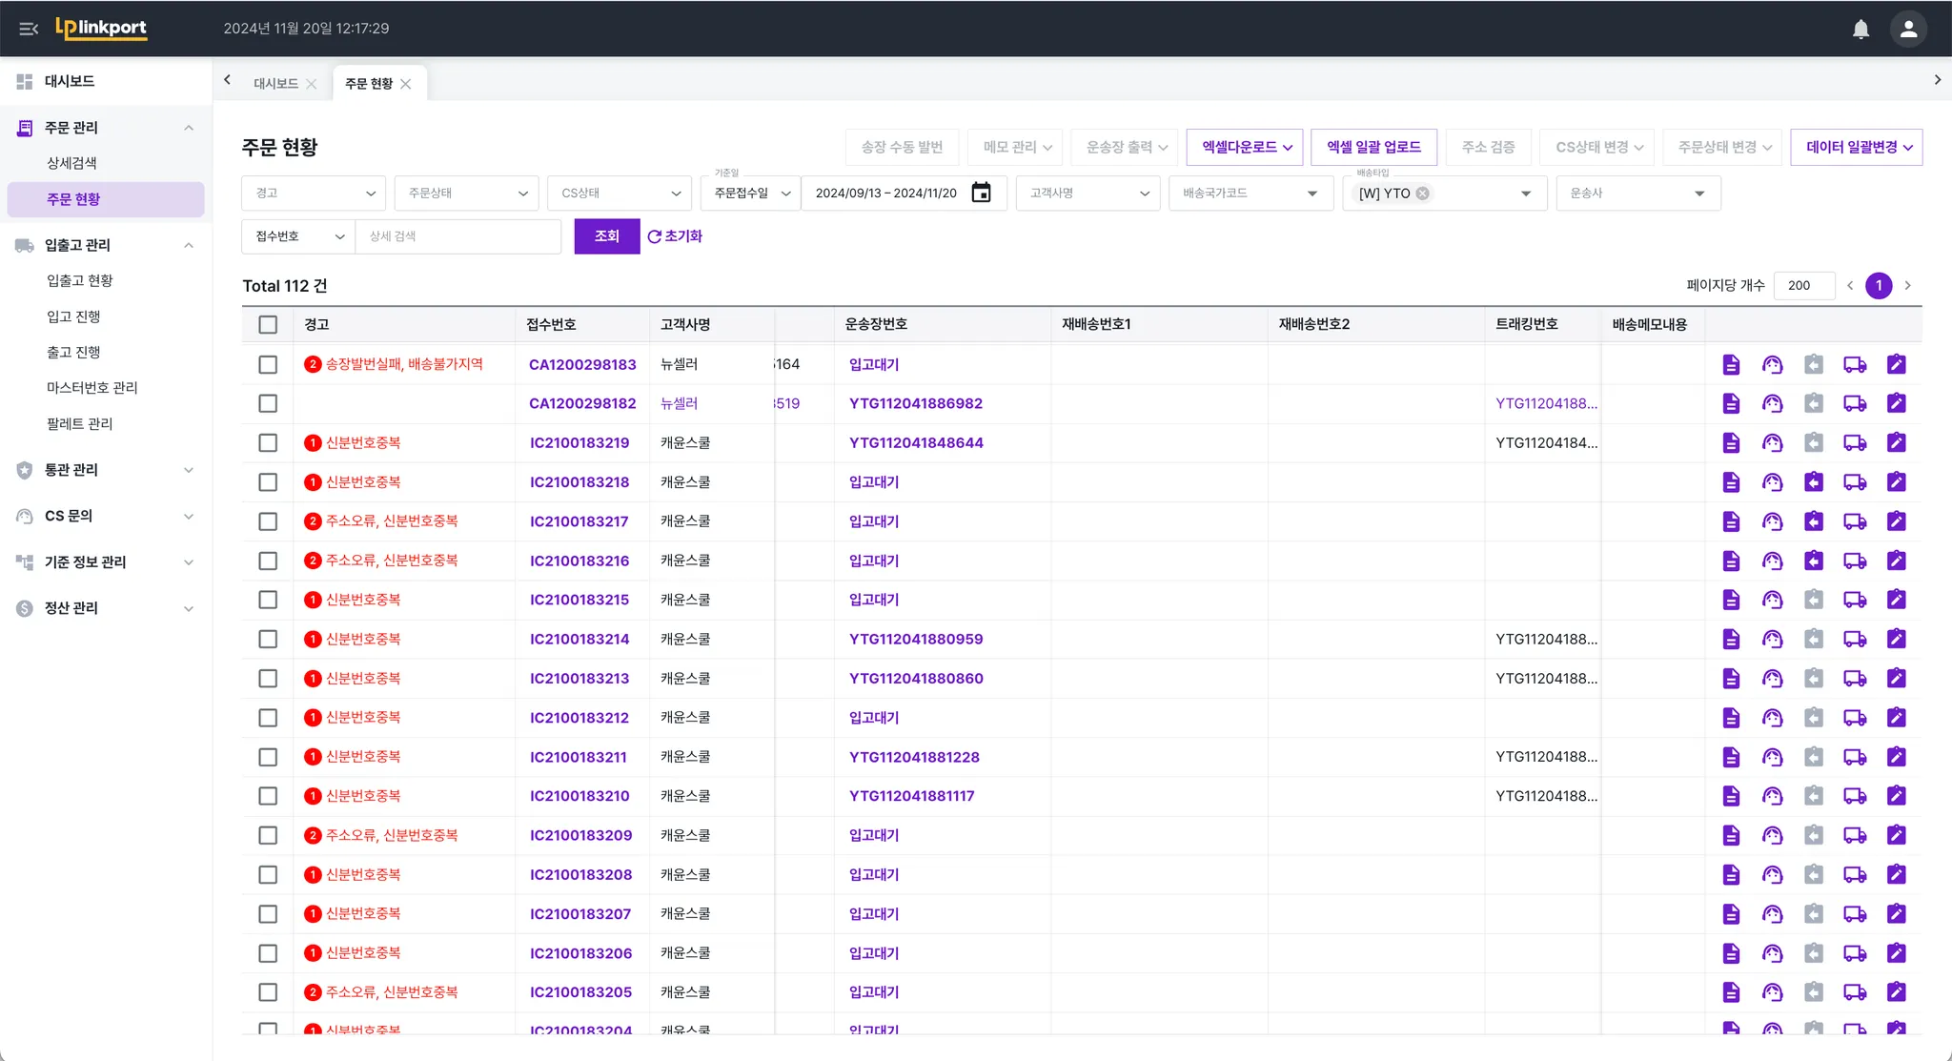The width and height of the screenshot is (1952, 1061).
Task: Open CS headset icon for order CA1200298182
Action: coord(1772,403)
